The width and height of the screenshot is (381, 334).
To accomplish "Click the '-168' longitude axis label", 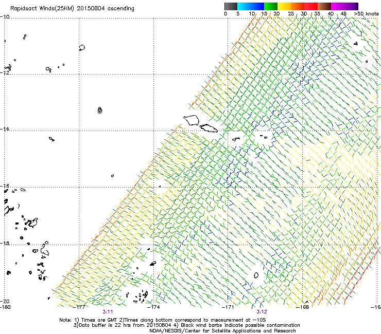I will [x=303, y=307].
